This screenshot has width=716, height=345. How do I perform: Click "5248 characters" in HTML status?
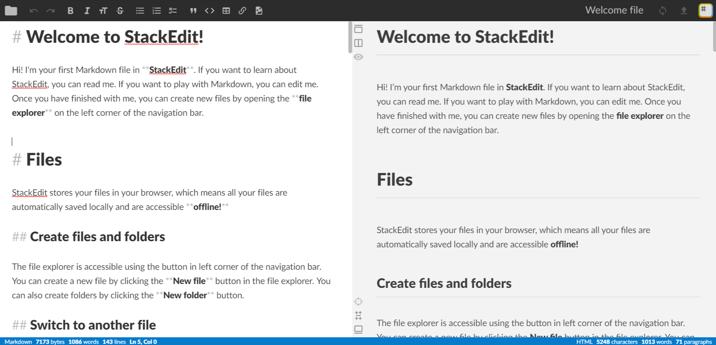tap(617, 342)
